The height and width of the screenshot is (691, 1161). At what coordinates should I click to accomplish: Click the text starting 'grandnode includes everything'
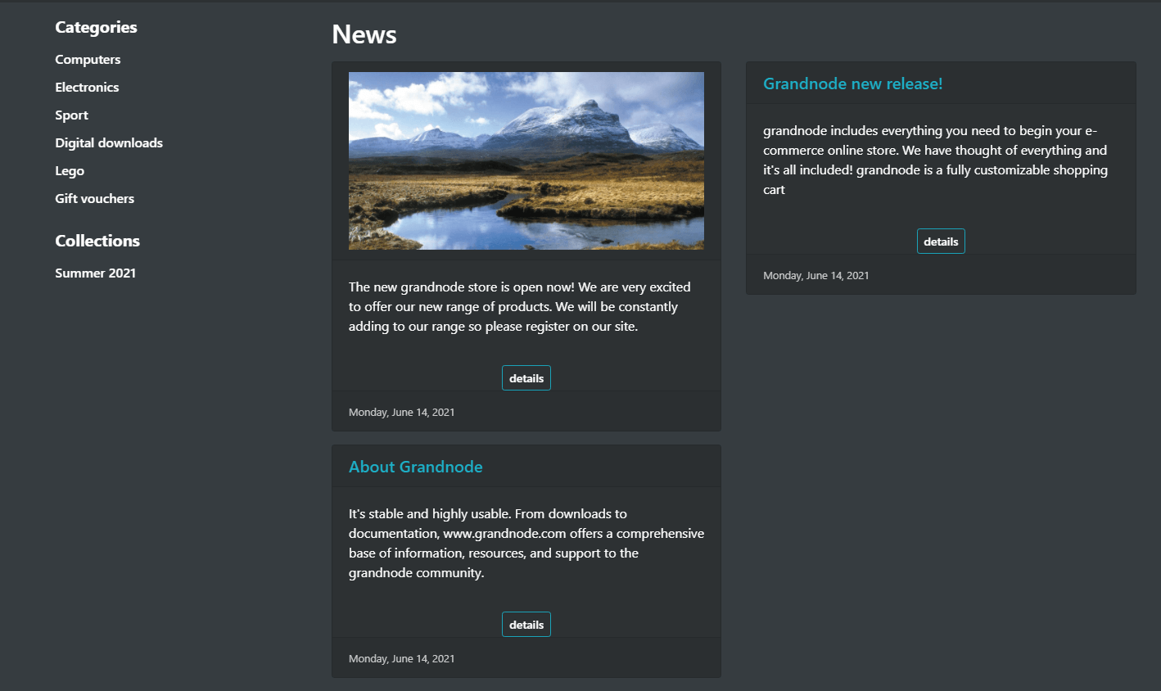935,160
